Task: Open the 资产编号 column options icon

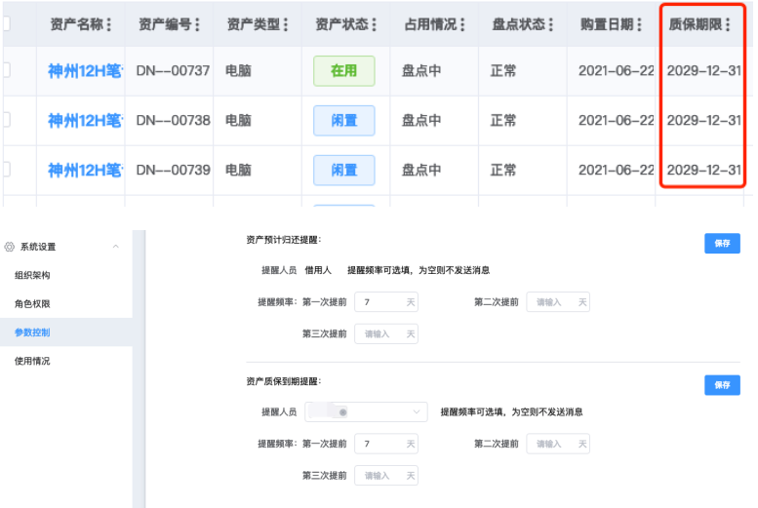Action: point(198,24)
